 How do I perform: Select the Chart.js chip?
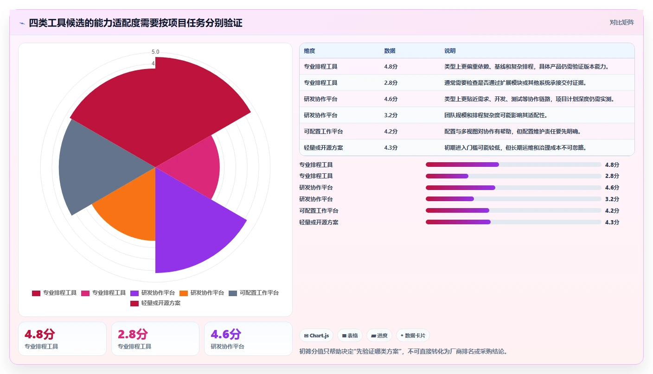(x=316, y=336)
